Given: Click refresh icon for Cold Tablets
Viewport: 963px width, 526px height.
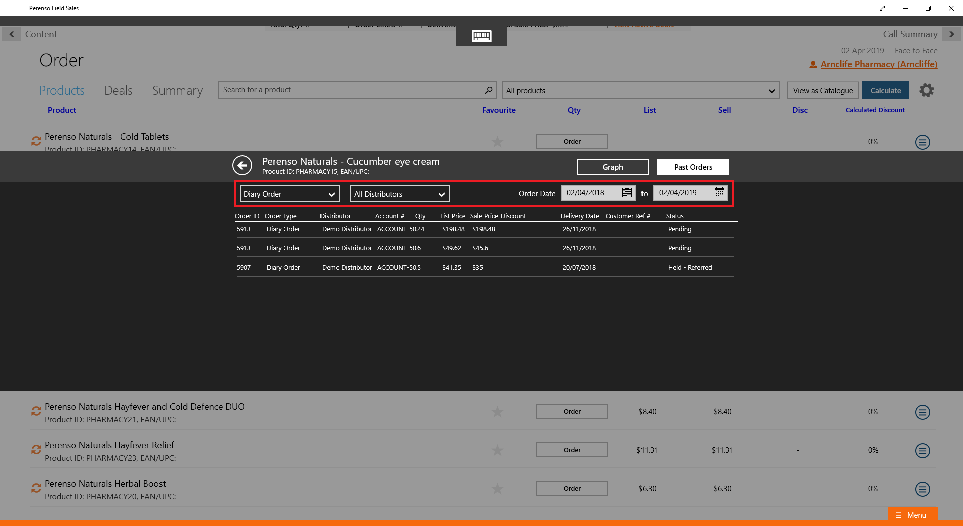Looking at the screenshot, I should 36,141.
